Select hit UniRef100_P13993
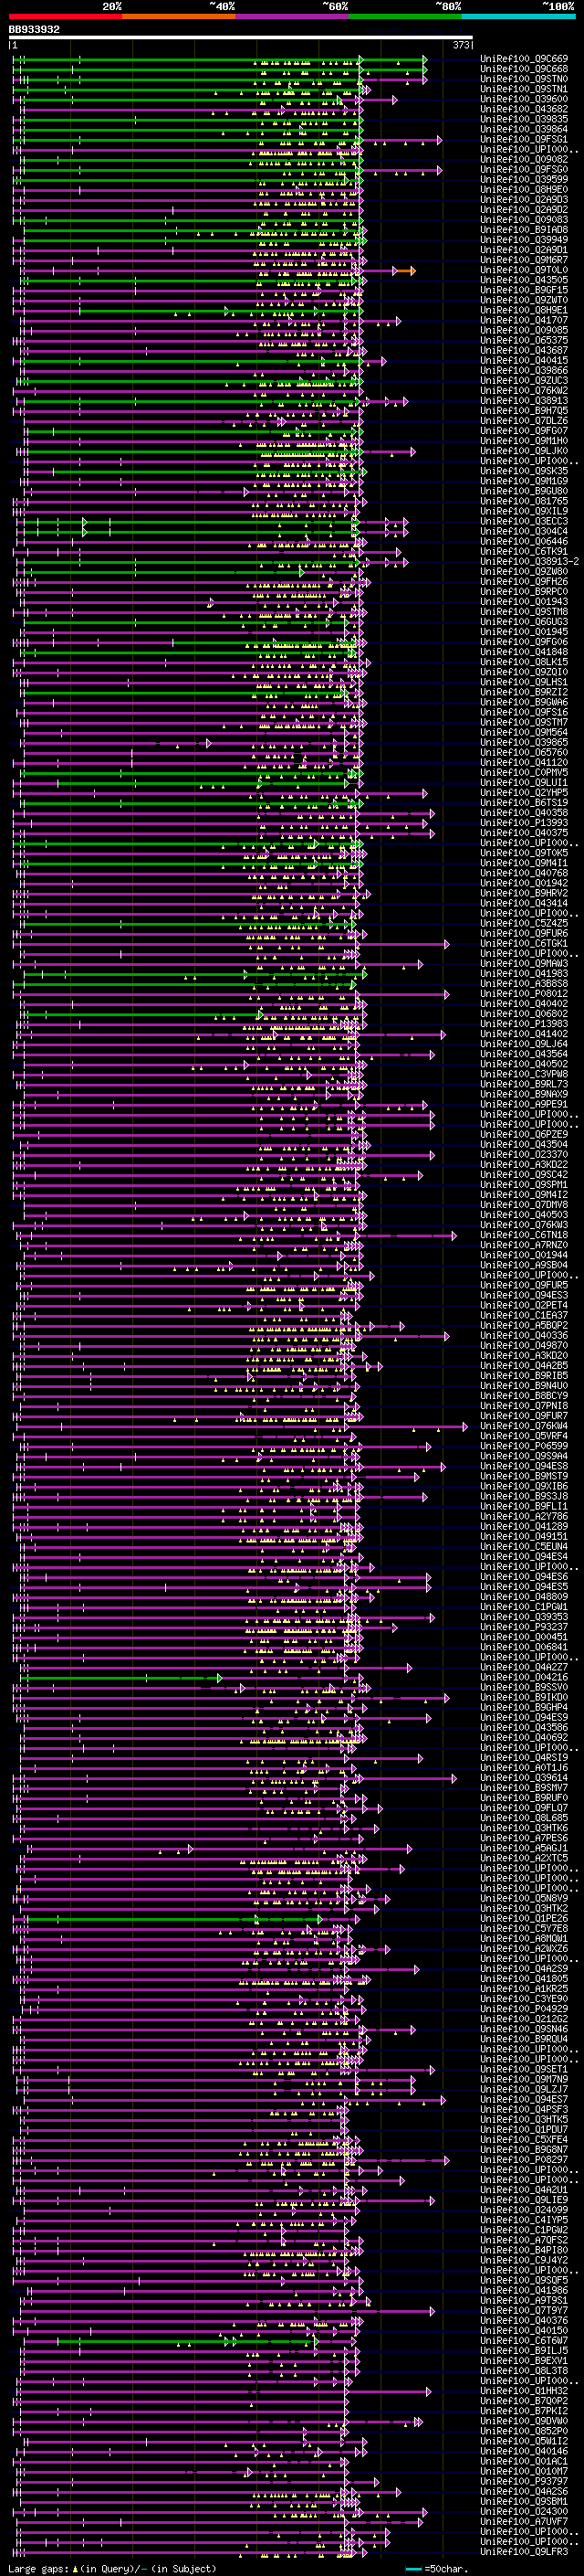 tap(524, 823)
